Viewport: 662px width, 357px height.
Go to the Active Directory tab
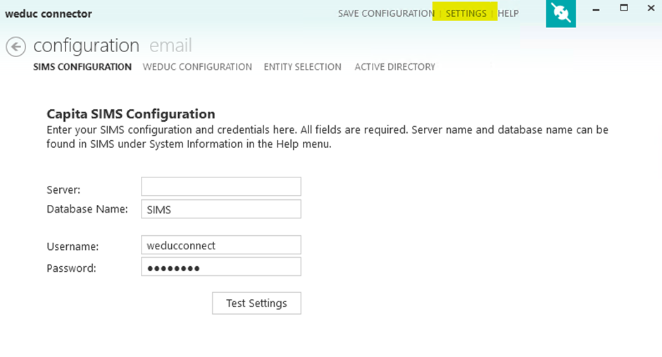pos(394,67)
